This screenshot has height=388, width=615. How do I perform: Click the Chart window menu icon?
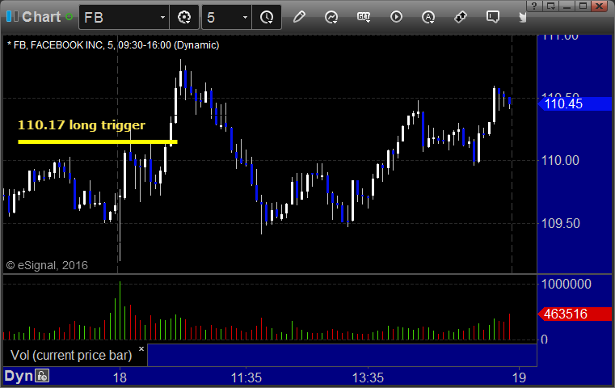tap(12, 16)
